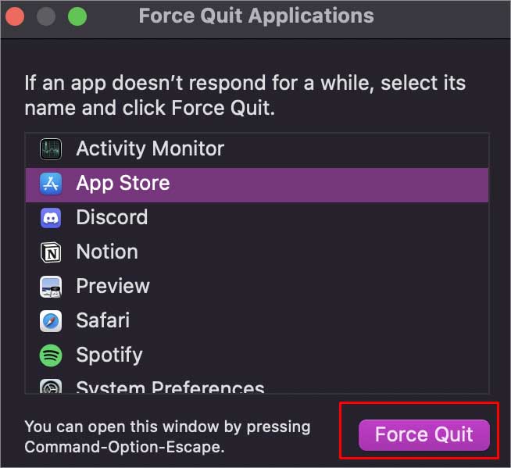
Task: Click the System Preferences gear icon
Action: 51,387
